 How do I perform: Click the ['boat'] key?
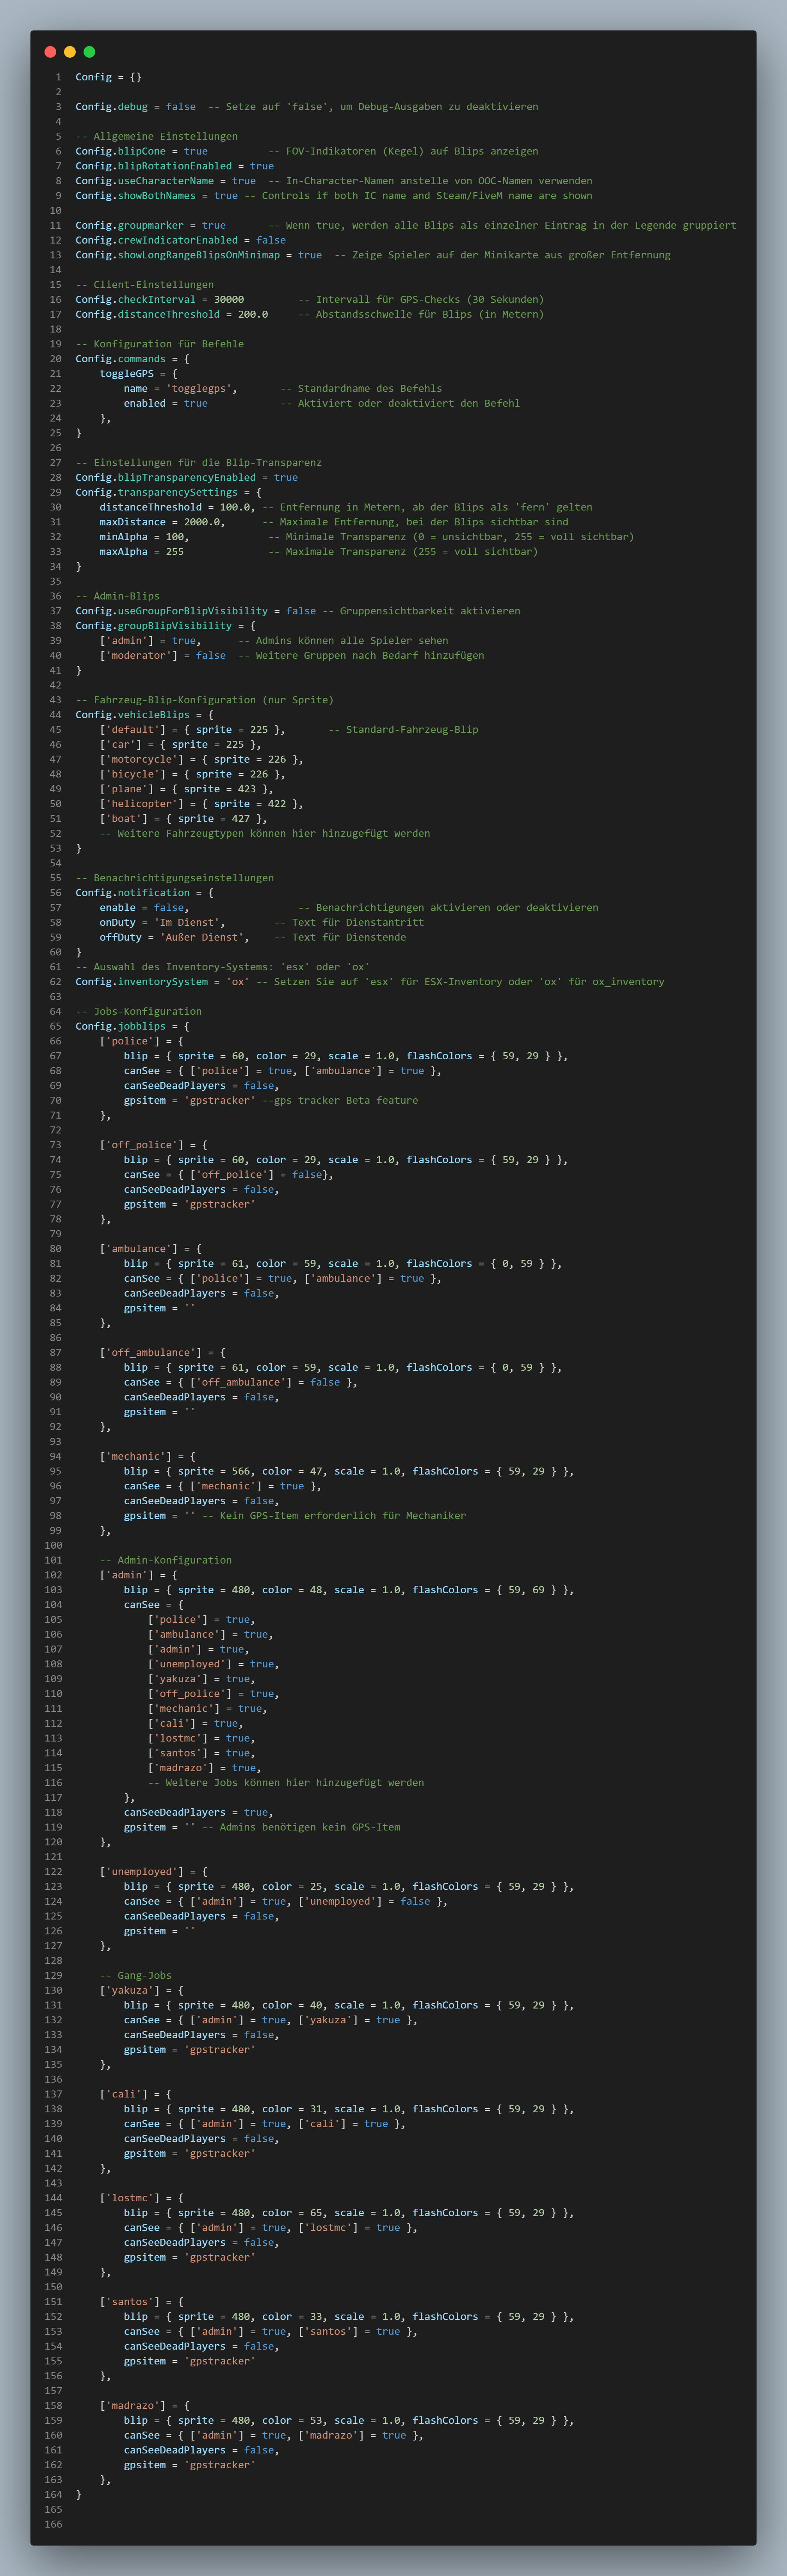point(124,818)
